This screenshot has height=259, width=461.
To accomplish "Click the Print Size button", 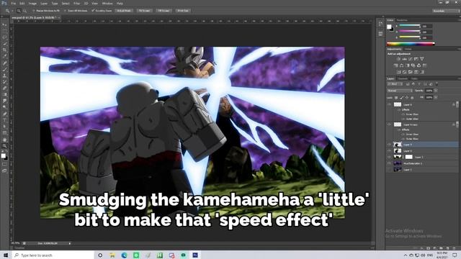I will (183, 11).
